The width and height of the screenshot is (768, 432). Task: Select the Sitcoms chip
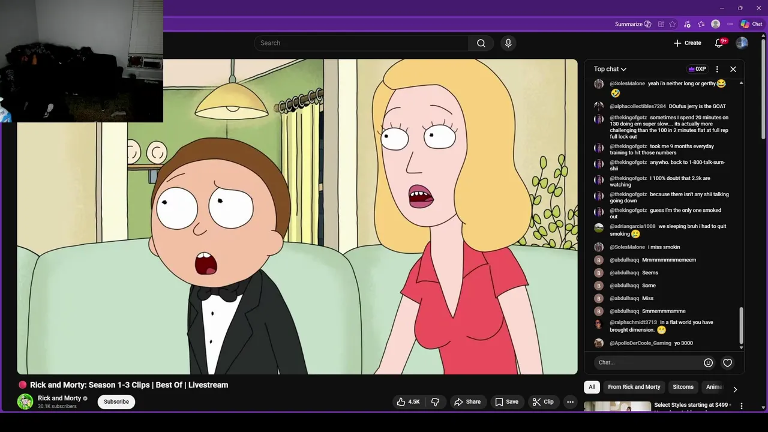683,387
